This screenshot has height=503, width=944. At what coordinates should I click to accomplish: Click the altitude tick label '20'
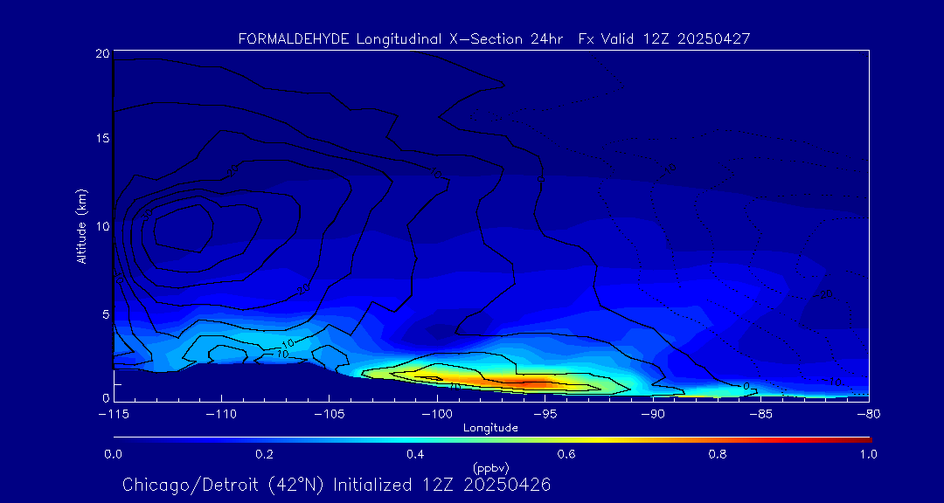tap(101, 53)
